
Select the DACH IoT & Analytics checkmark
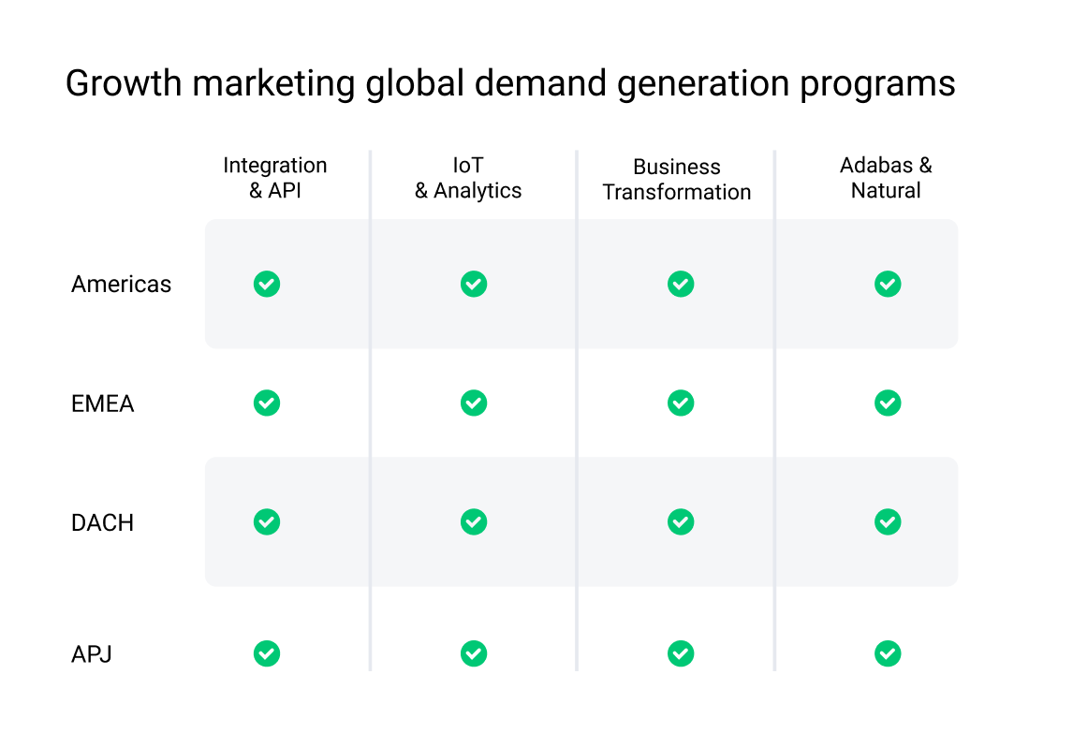[x=474, y=522]
